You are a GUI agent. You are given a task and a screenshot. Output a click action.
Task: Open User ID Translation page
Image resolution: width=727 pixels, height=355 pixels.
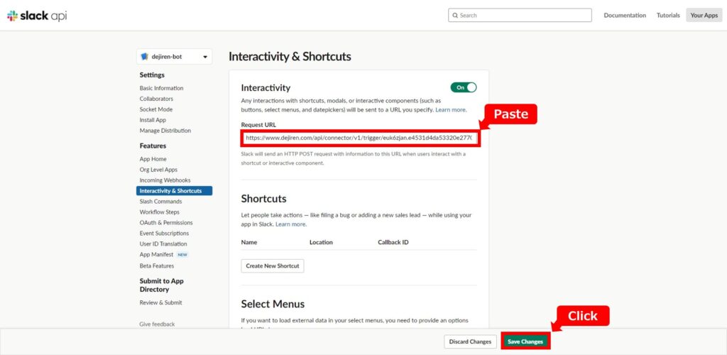click(x=163, y=244)
